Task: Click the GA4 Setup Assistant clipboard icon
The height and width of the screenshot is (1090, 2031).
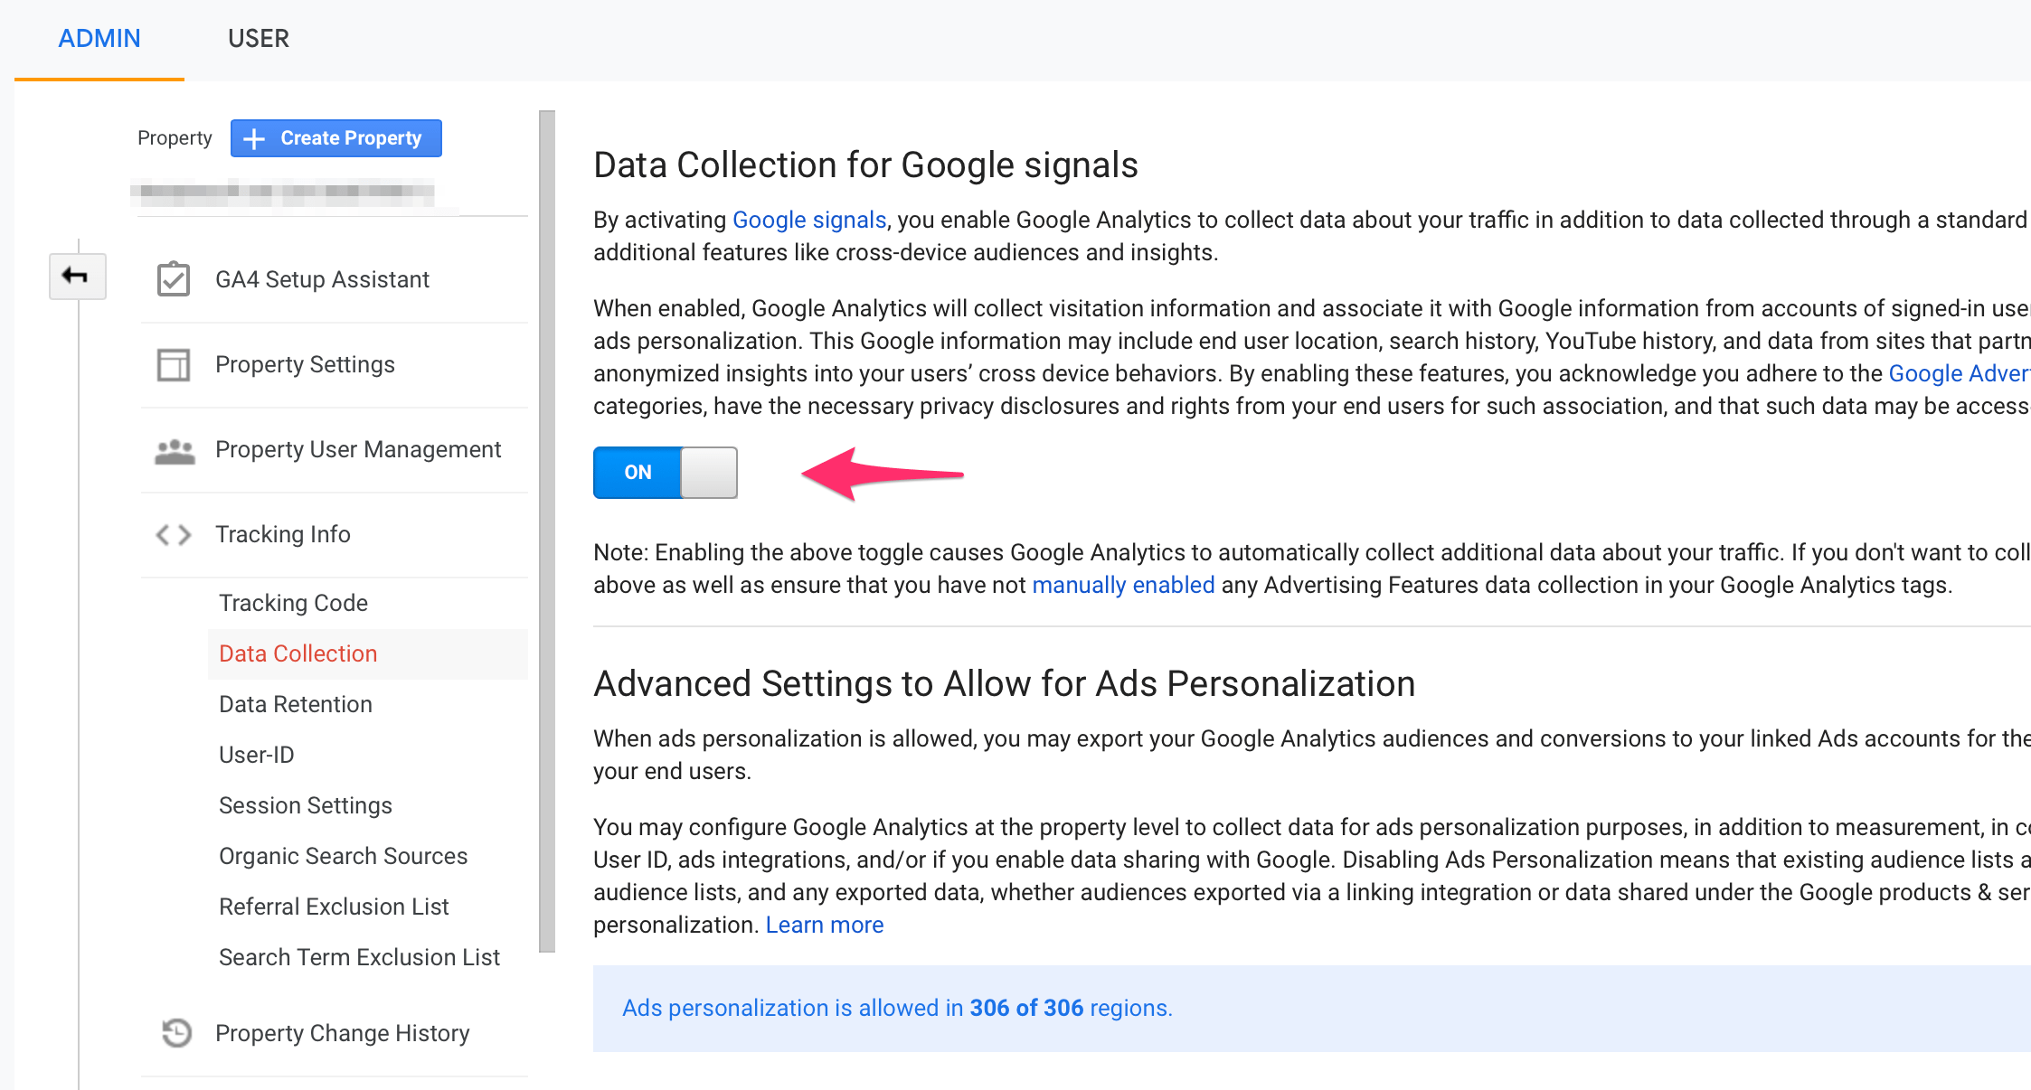Action: pos(174,279)
